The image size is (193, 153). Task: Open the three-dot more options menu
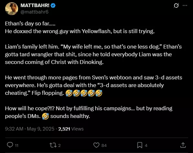click(x=185, y=5)
